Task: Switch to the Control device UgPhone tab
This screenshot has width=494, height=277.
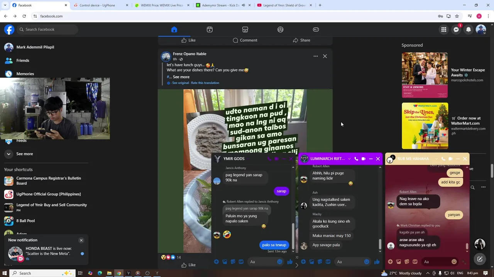Action: click(x=100, y=5)
